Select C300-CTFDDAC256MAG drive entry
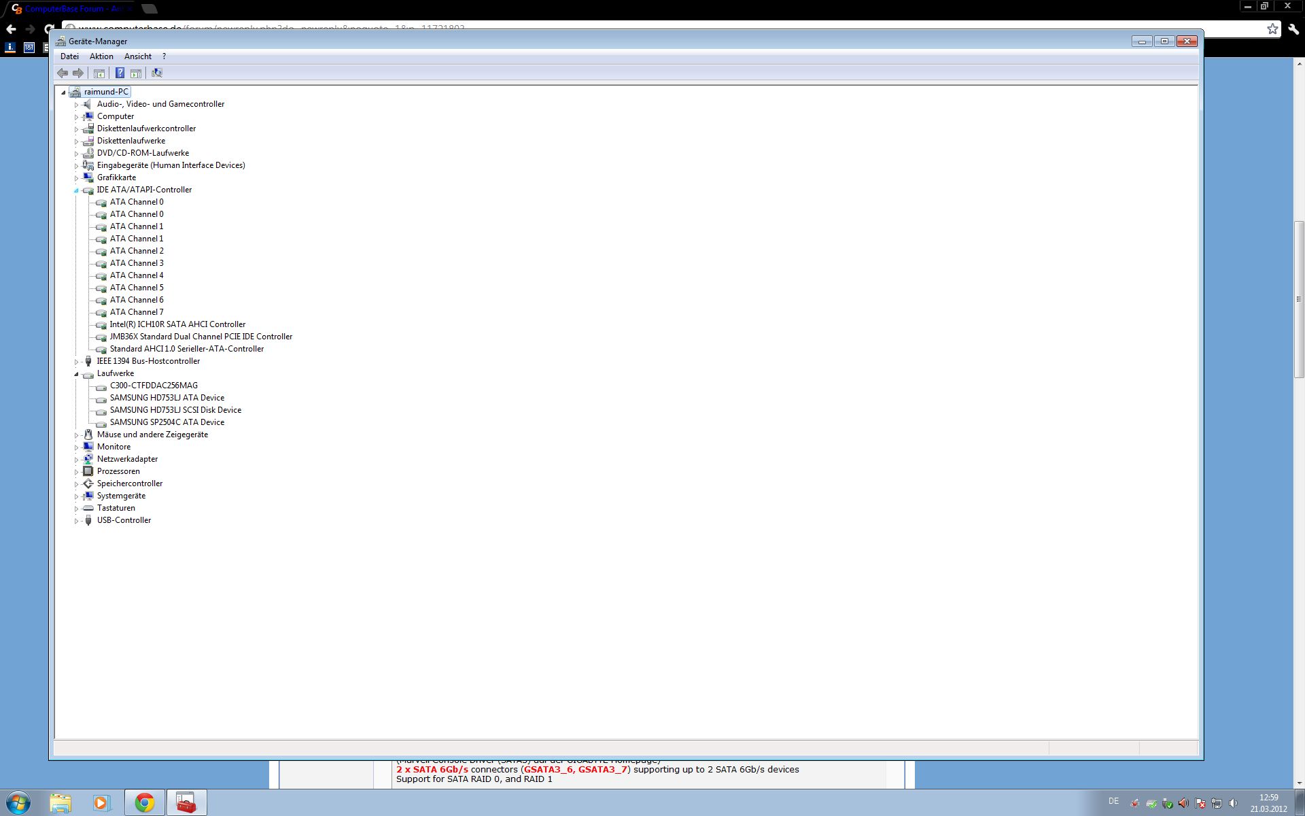1305x816 pixels. tap(154, 386)
